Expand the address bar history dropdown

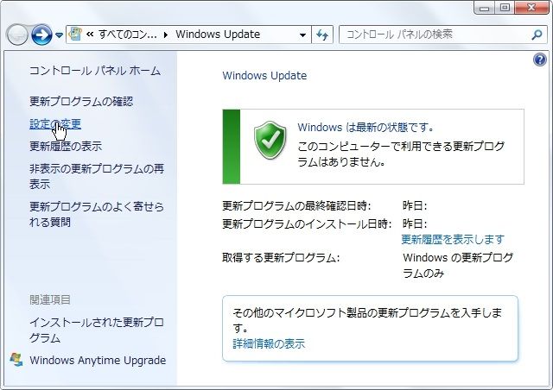302,35
